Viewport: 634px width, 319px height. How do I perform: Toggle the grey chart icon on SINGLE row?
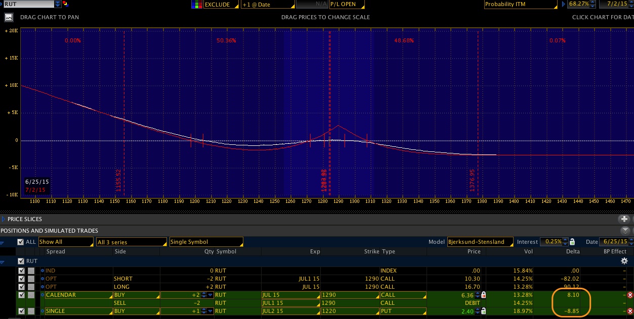pyautogui.click(x=31, y=311)
